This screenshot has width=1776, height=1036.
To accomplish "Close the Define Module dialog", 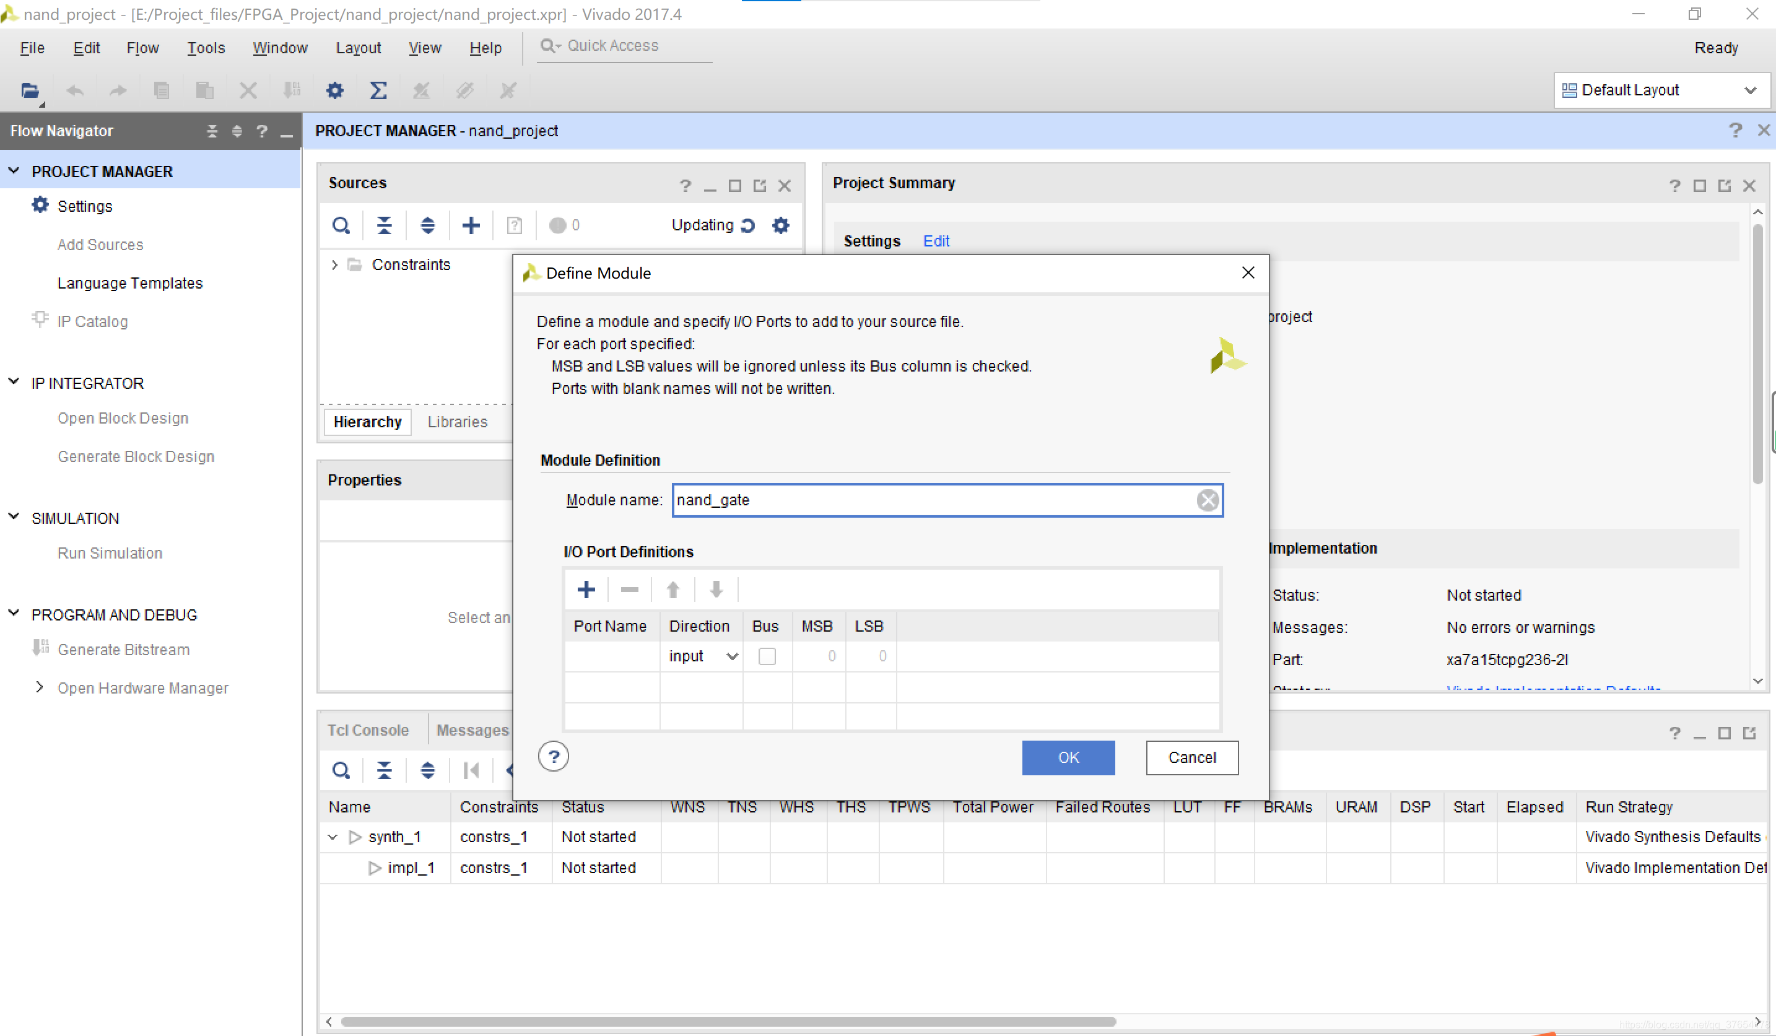I will (1248, 272).
